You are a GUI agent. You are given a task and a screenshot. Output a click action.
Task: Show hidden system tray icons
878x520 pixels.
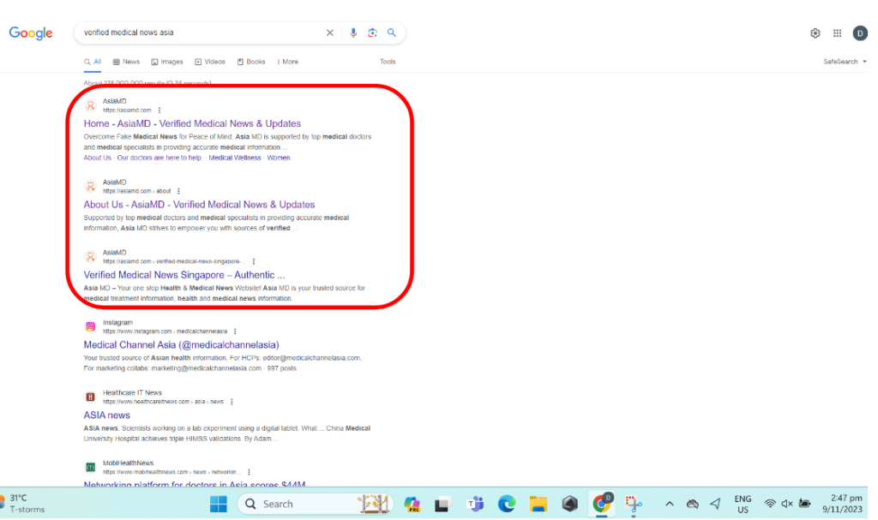click(670, 504)
